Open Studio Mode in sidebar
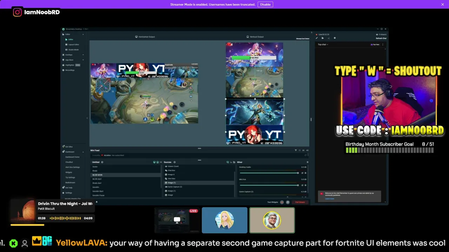The image size is (449, 252). pyautogui.click(x=72, y=50)
